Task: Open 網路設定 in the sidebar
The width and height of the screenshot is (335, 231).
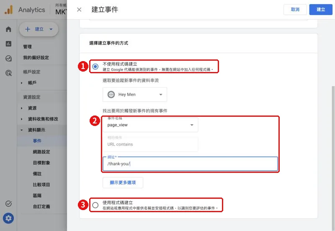Action: click(41, 152)
